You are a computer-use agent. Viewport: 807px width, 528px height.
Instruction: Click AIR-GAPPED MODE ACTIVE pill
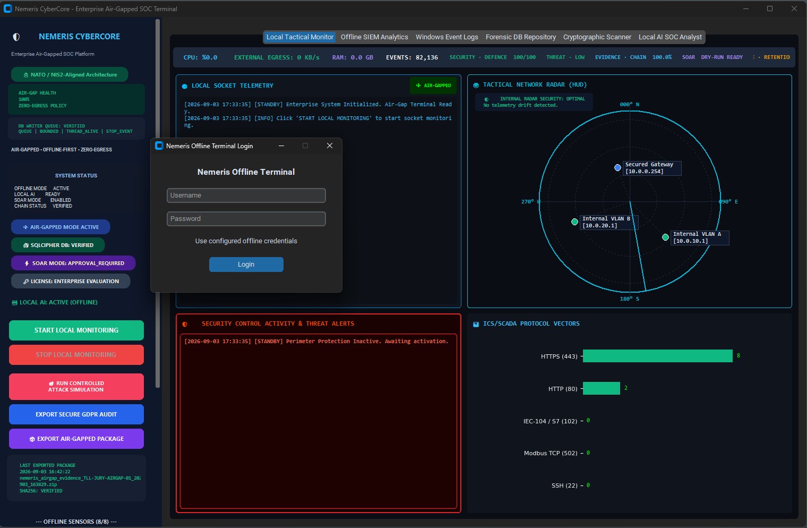tap(61, 227)
